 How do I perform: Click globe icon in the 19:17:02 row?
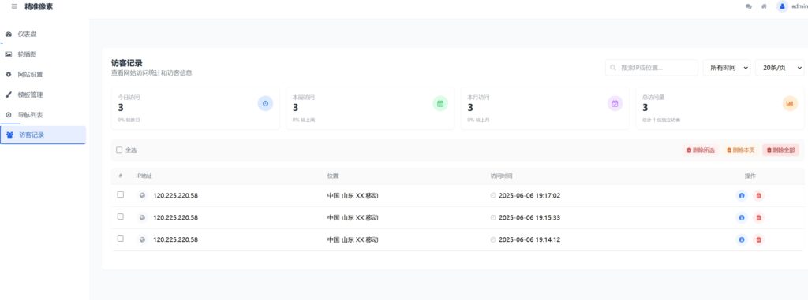click(142, 195)
